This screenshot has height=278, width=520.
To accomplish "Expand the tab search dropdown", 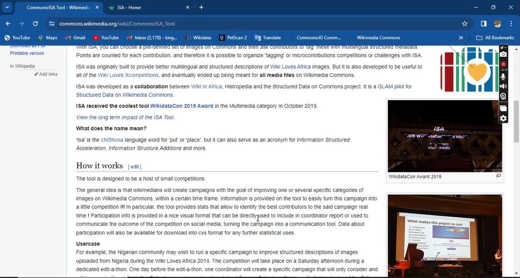I will [x=7, y=7].
